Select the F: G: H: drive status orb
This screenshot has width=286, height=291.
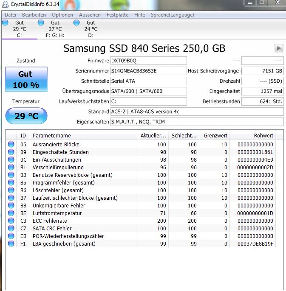pos(41,22)
